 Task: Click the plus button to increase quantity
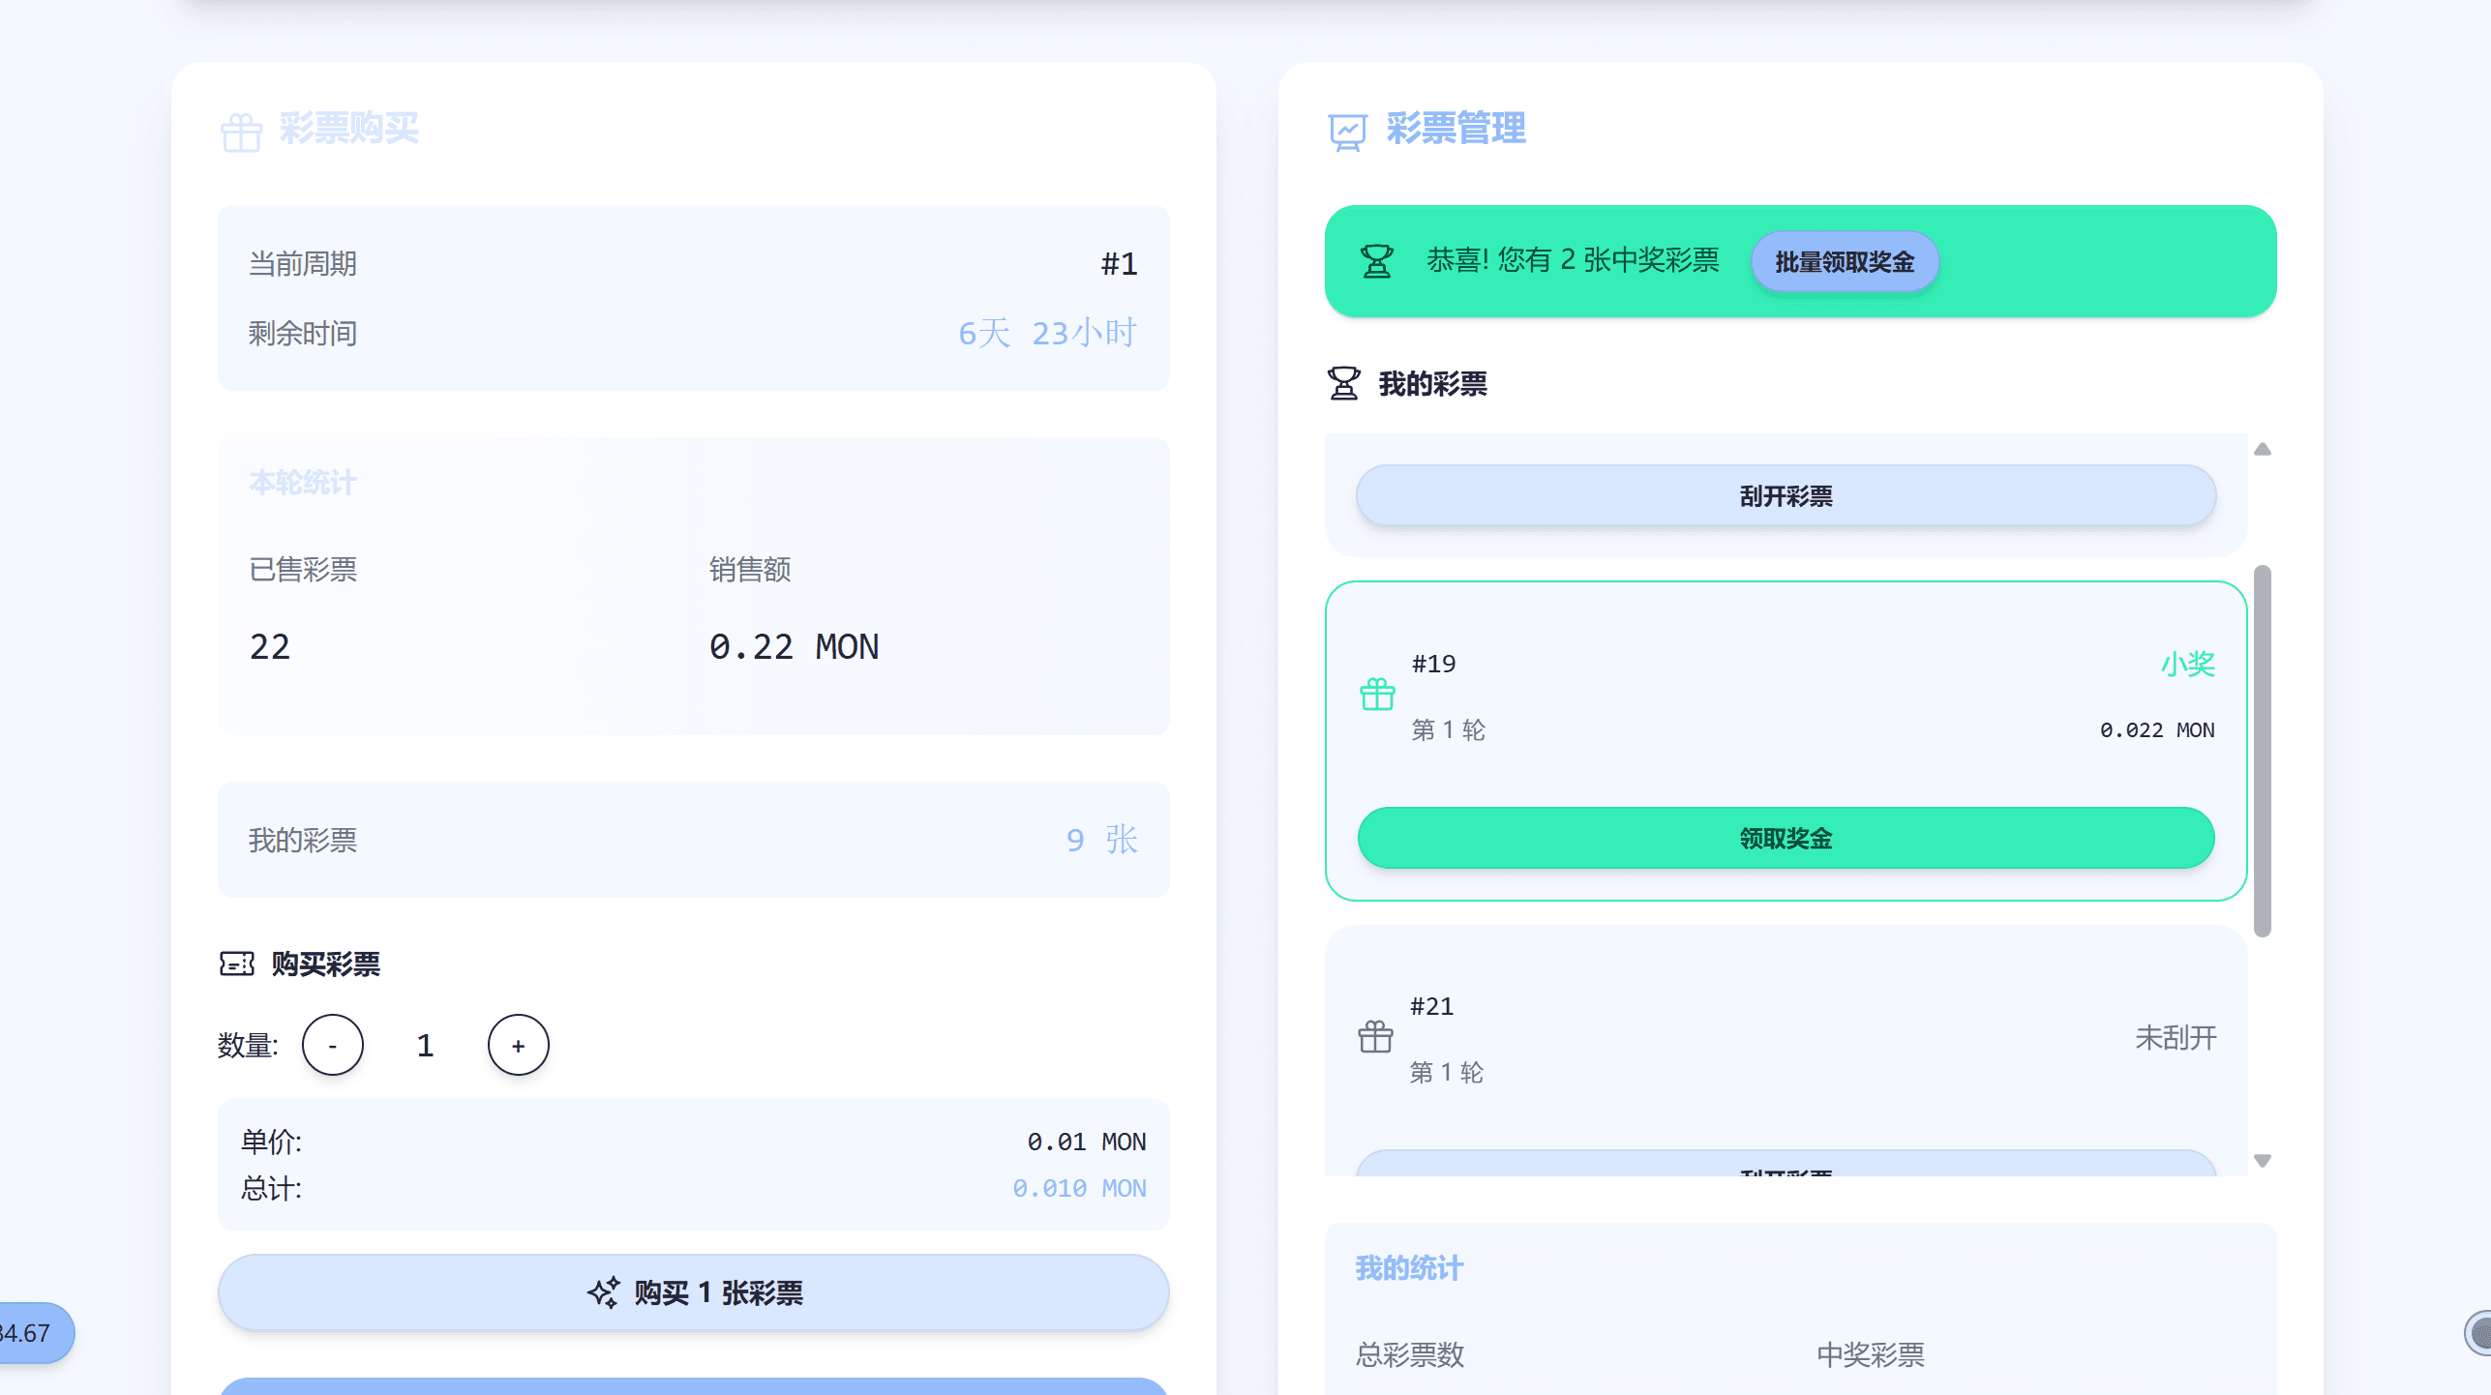(518, 1045)
